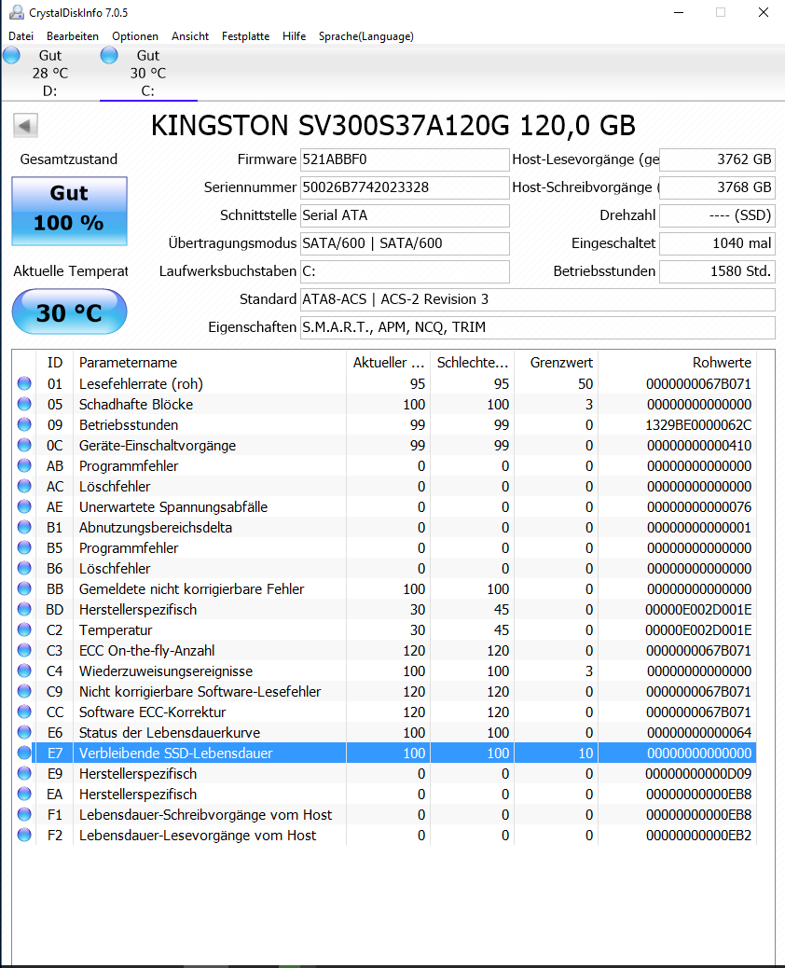Viewport: 785px width, 968px height.
Task: Click status icon for C2 Temperatur
Action: coord(24,629)
